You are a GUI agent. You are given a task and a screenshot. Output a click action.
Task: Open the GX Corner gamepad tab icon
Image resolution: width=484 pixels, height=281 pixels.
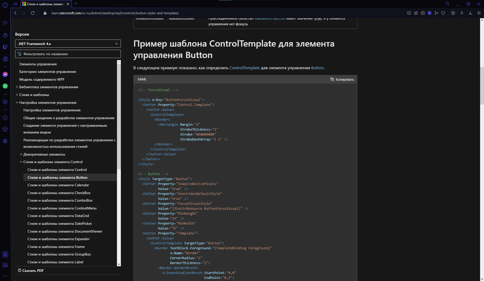pyautogui.click(x=15, y=4)
